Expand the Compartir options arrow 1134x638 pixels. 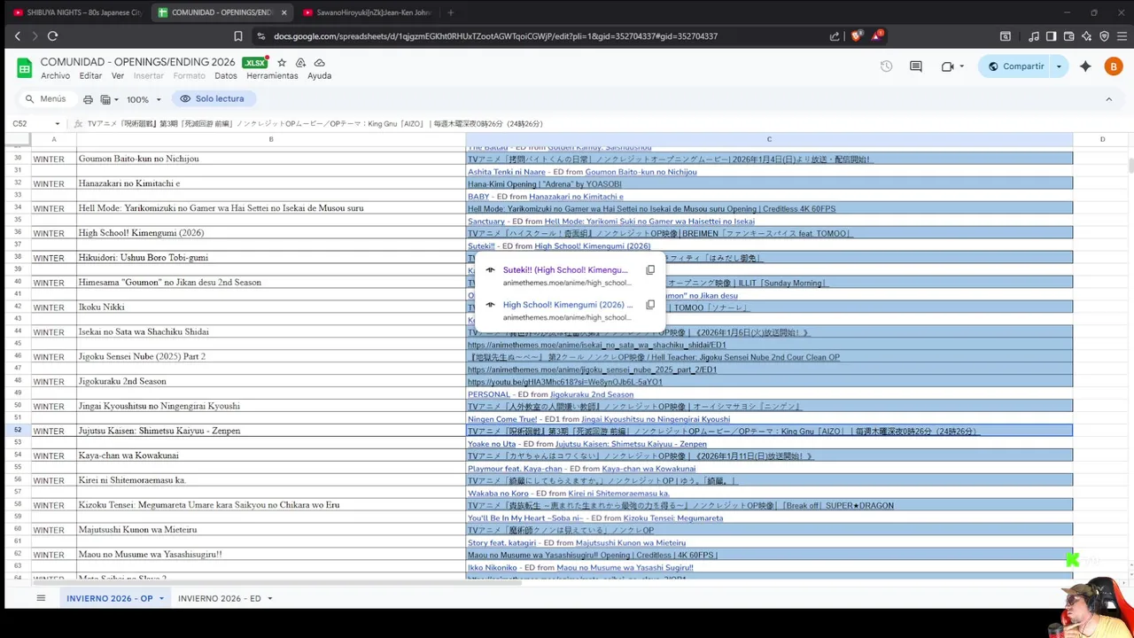tap(1059, 66)
